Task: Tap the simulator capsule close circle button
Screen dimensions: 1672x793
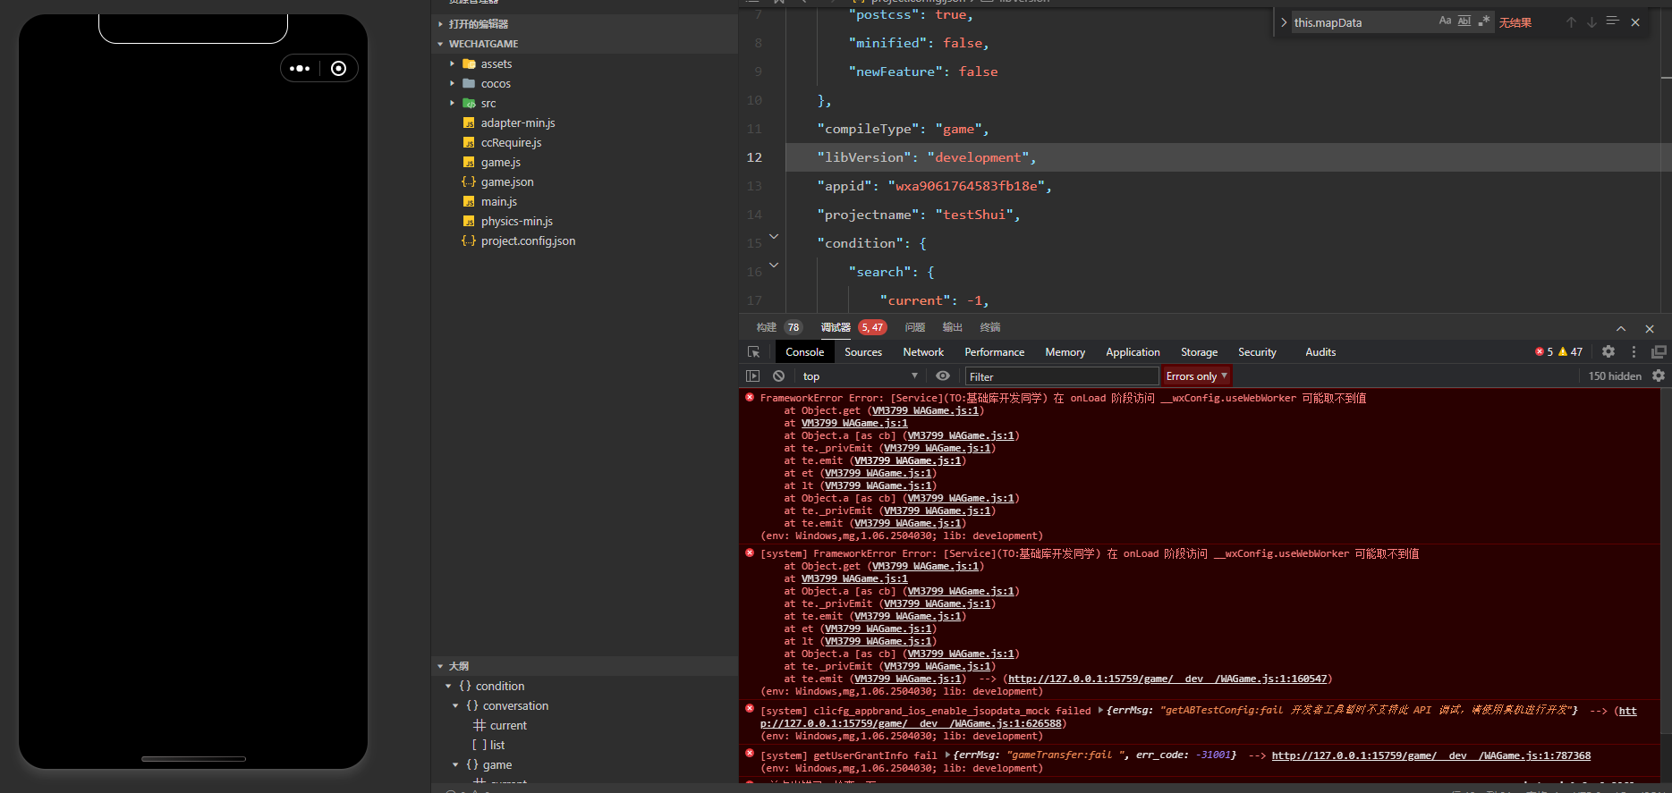Action: [338, 69]
